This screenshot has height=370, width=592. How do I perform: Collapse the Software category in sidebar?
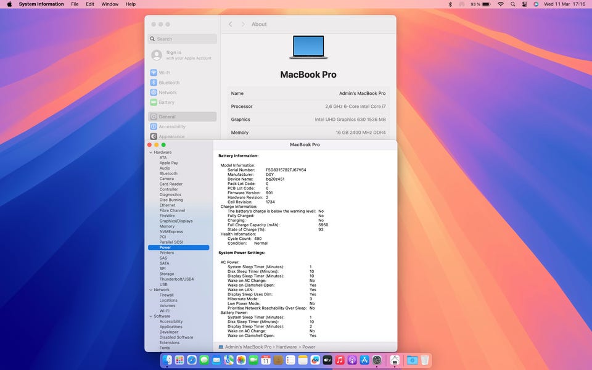(x=150, y=316)
